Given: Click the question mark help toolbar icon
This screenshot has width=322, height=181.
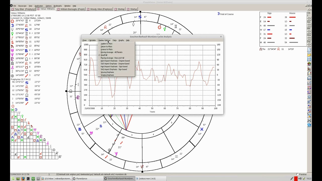Looking at the screenshot, I should pyautogui.click(x=309, y=124).
